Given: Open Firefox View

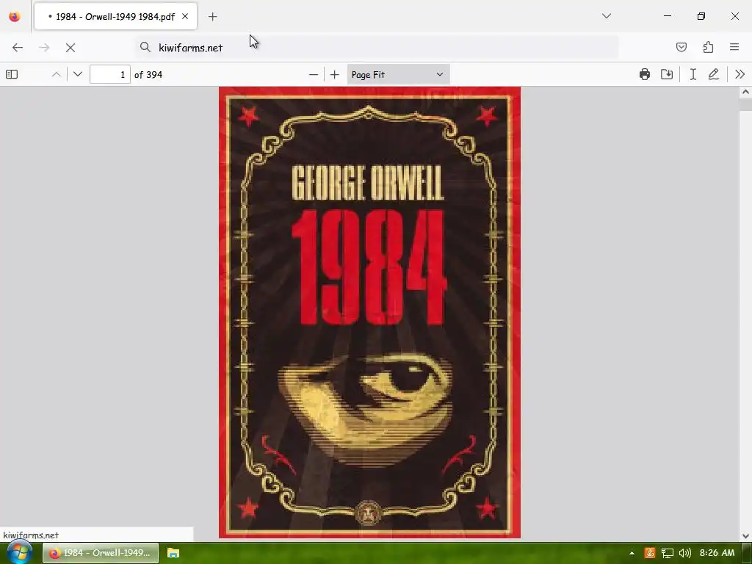Looking at the screenshot, I should (x=15, y=17).
